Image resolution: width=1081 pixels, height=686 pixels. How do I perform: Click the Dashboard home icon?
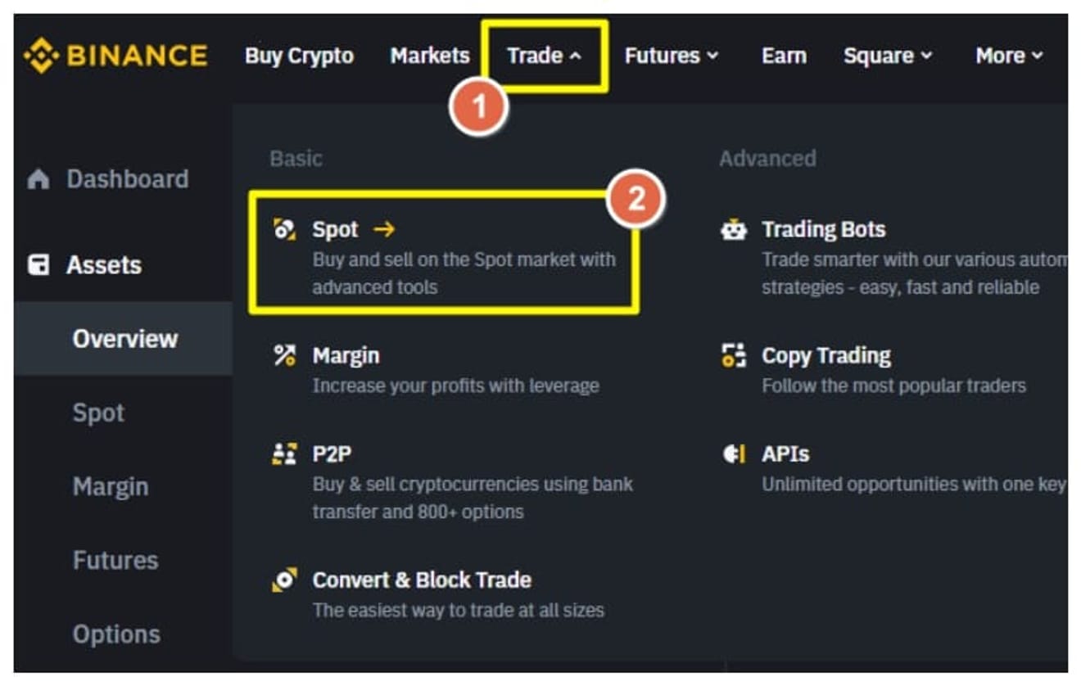pos(38,179)
